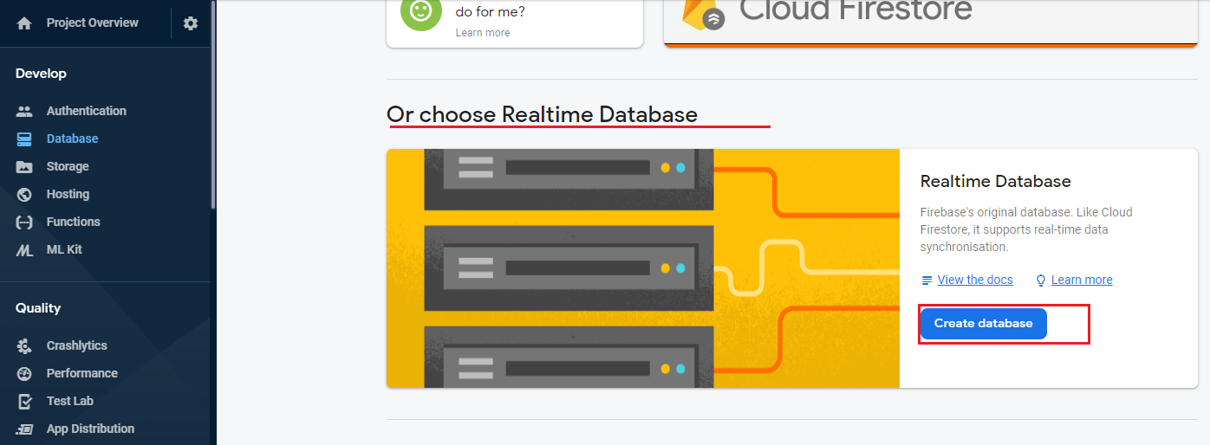
Task: Open the Hosting menu item
Action: tap(68, 194)
